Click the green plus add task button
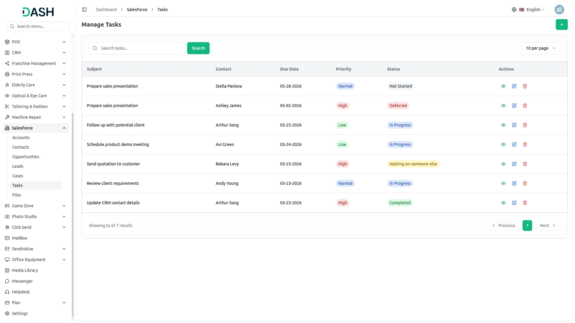Viewport: 575px width, 323px height. coord(562,25)
